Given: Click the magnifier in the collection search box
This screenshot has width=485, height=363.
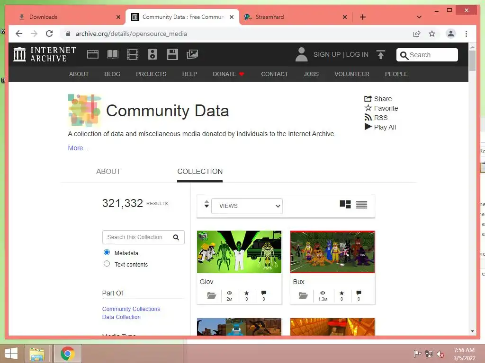Looking at the screenshot, I should tap(176, 237).
